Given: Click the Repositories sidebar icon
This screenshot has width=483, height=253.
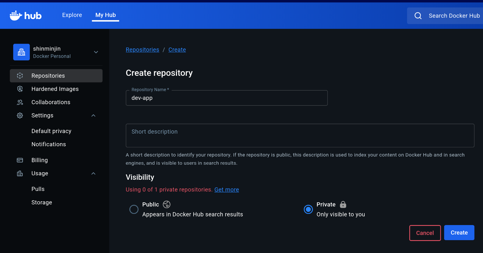Looking at the screenshot, I should point(20,76).
